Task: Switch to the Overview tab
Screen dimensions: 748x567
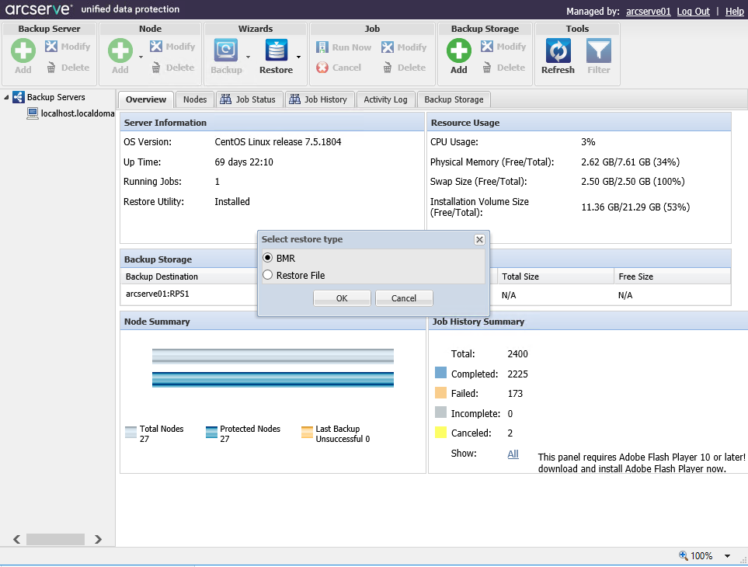Action: pyautogui.click(x=146, y=99)
